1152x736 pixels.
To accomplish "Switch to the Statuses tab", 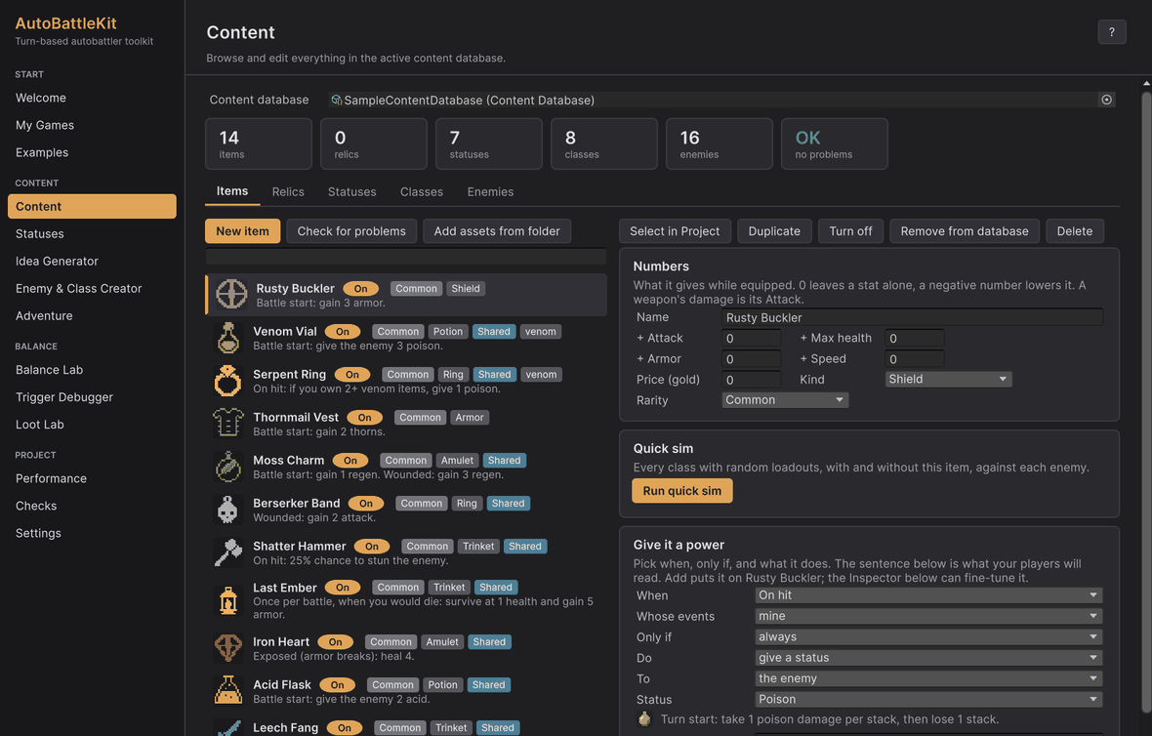I will click(351, 191).
